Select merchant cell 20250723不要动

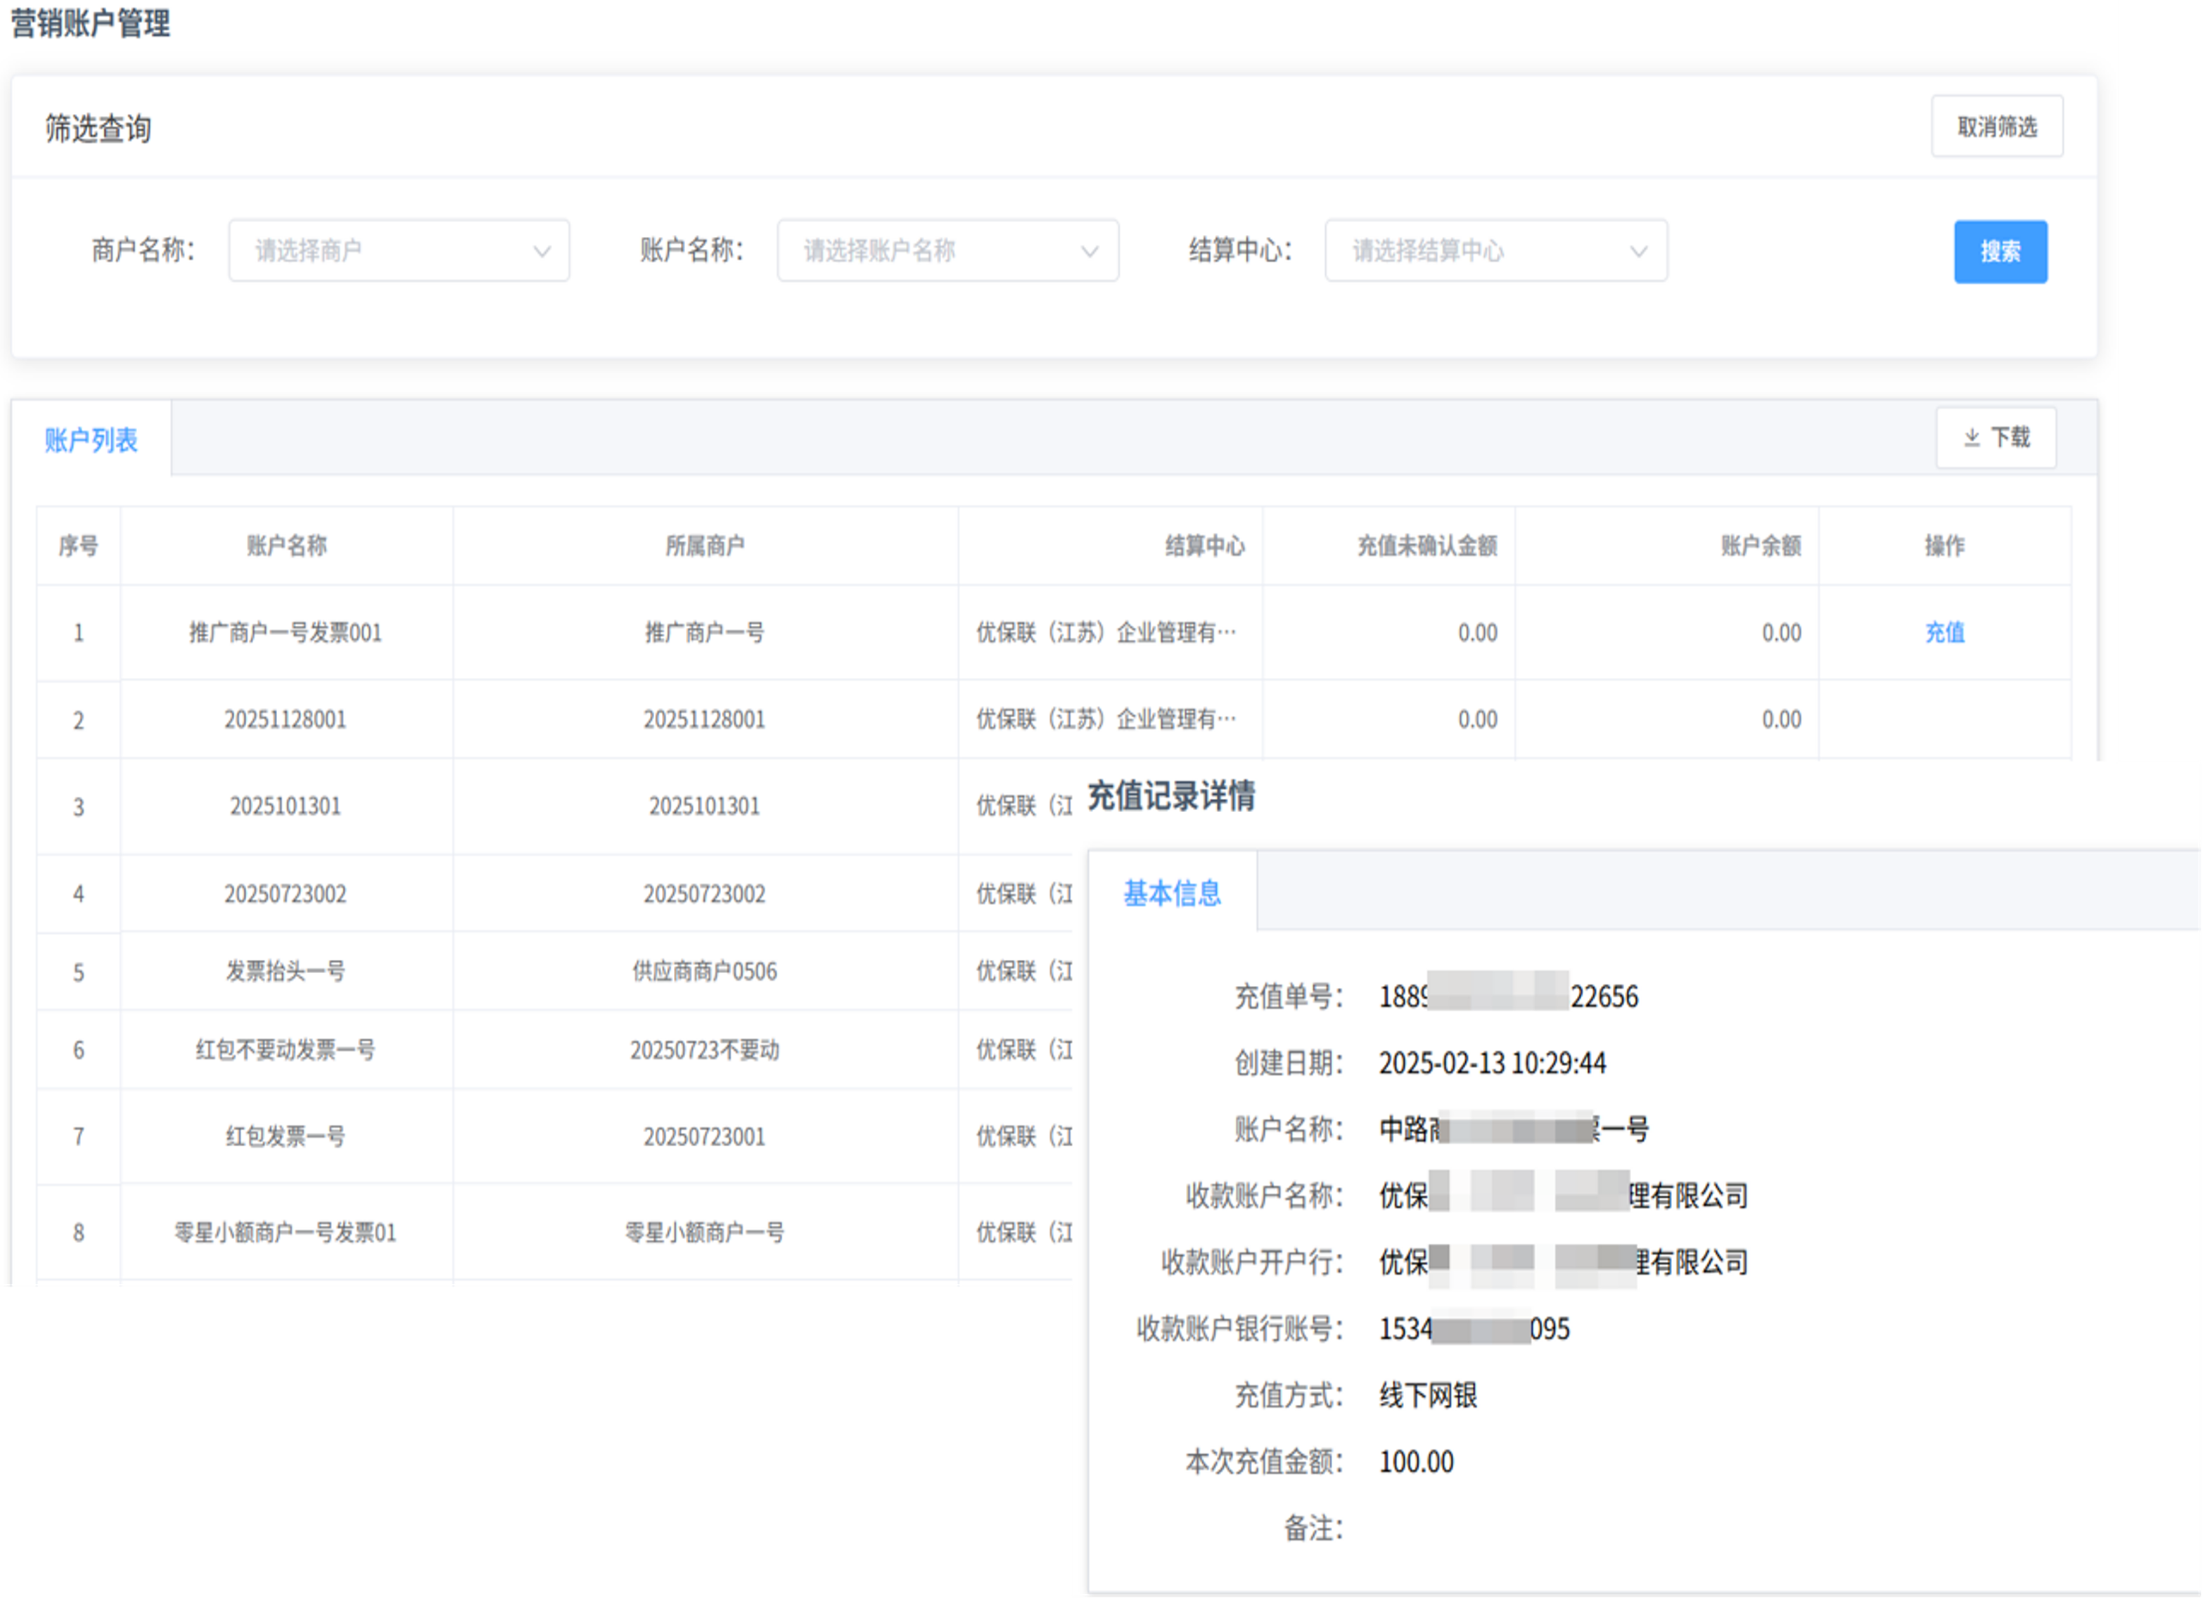click(x=704, y=1050)
